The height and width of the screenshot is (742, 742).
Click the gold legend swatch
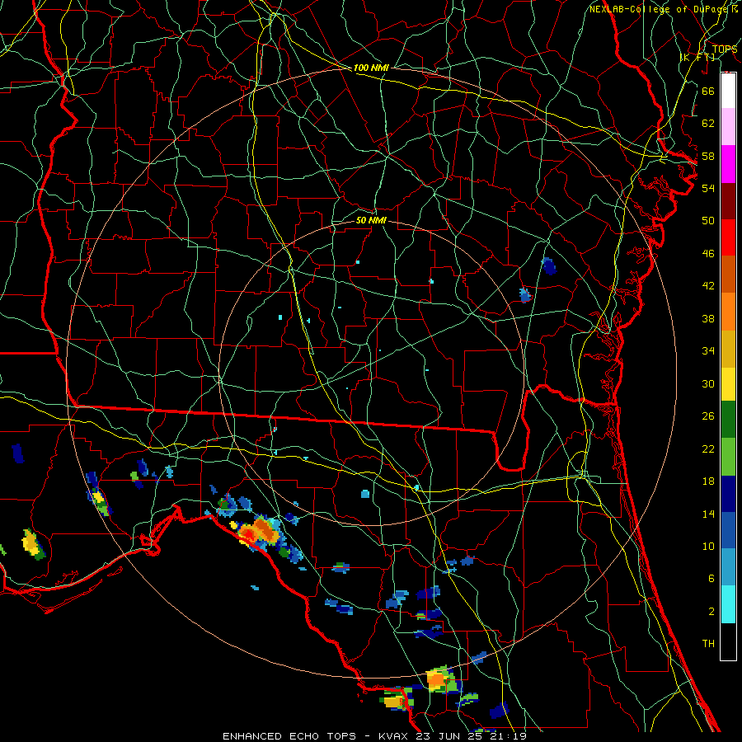(728, 349)
